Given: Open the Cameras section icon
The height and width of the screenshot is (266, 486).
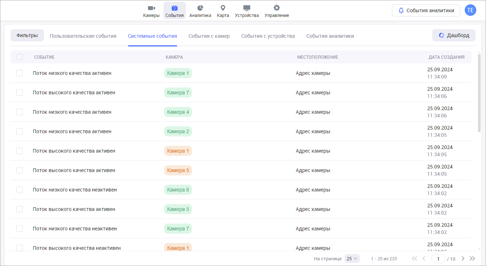Looking at the screenshot, I should [x=151, y=8].
